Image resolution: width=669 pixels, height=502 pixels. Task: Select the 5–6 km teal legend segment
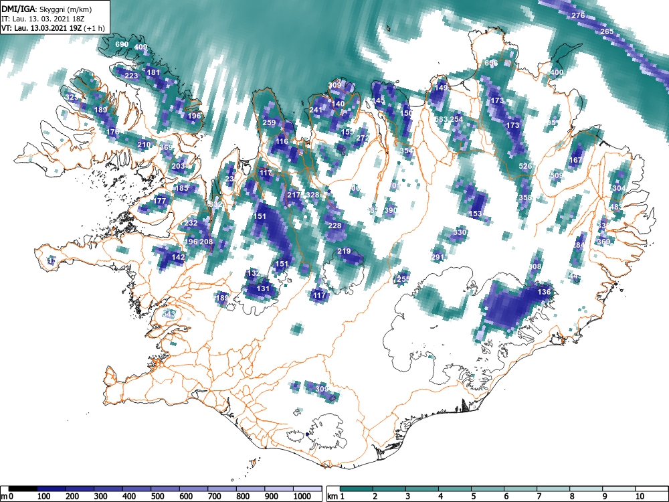point(488,489)
